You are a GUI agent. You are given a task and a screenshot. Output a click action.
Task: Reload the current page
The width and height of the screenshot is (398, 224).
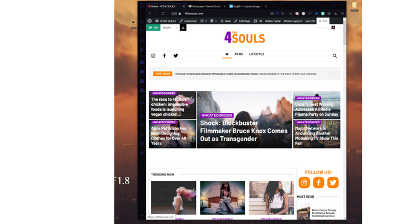(163, 14)
